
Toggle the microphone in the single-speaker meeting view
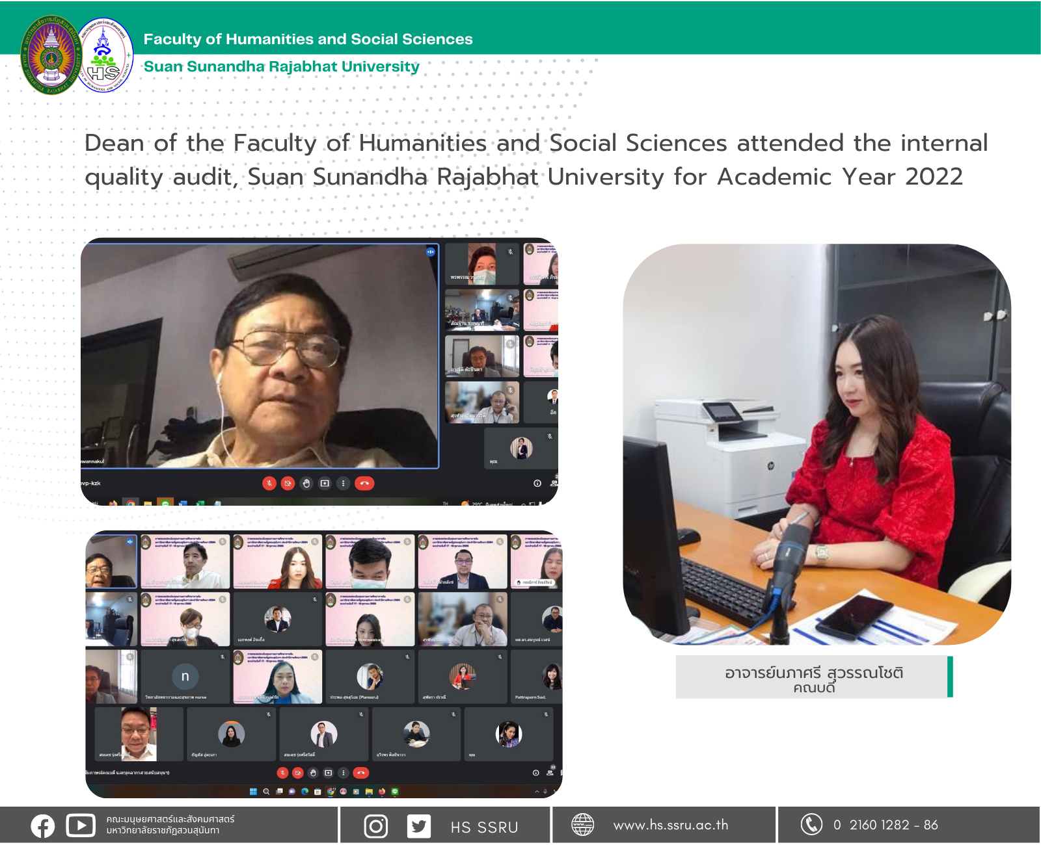pos(269,484)
